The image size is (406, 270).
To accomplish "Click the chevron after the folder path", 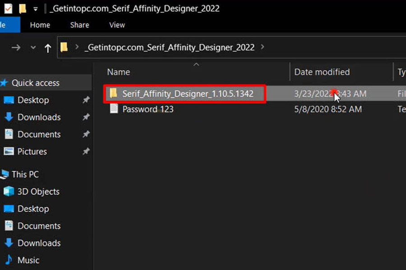I will pos(263,47).
